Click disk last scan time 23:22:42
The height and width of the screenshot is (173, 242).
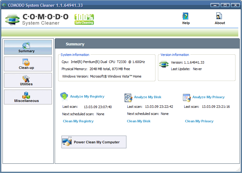pyautogui.click(x=159, y=107)
